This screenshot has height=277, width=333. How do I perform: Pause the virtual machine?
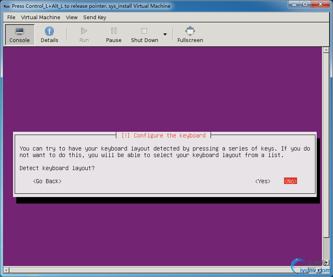113,35
